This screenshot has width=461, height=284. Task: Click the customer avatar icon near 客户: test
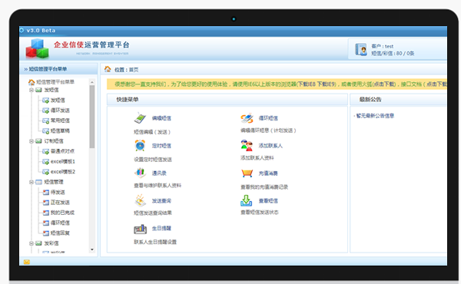coord(361,49)
